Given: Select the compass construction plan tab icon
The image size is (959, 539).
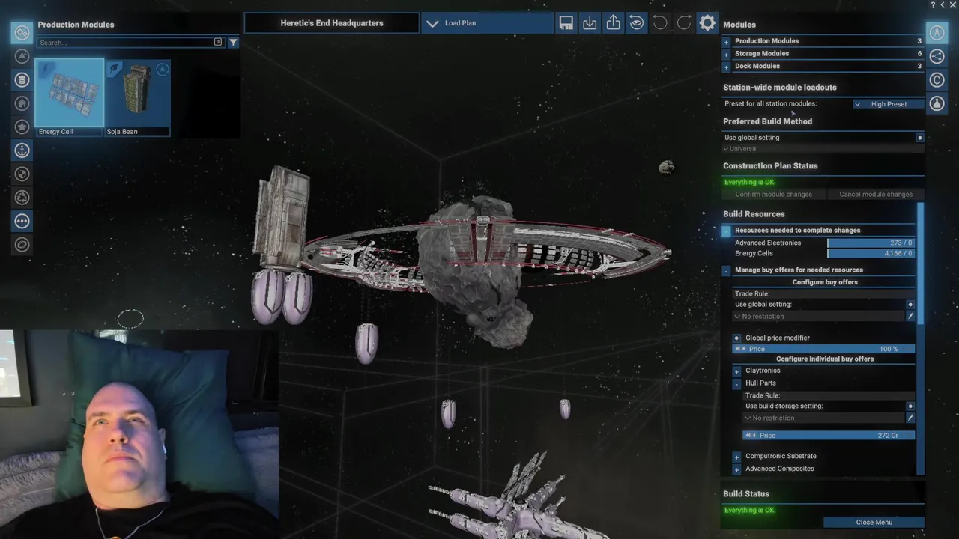Looking at the screenshot, I should point(937,33).
